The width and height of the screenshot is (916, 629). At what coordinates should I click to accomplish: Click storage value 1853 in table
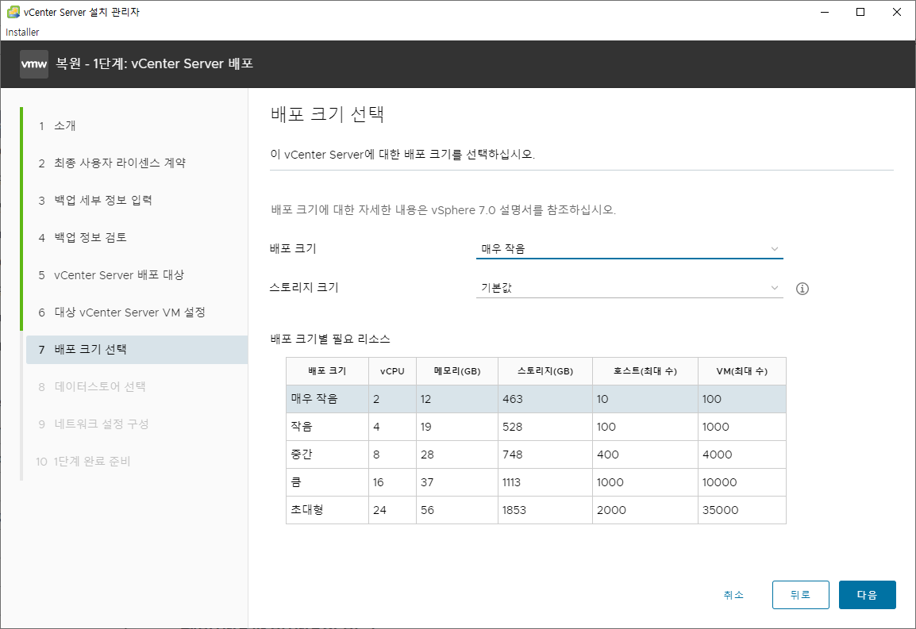(x=514, y=511)
